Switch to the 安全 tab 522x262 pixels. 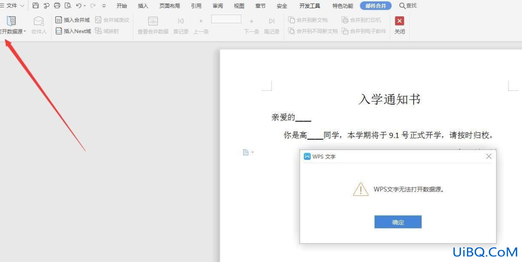[x=282, y=6]
